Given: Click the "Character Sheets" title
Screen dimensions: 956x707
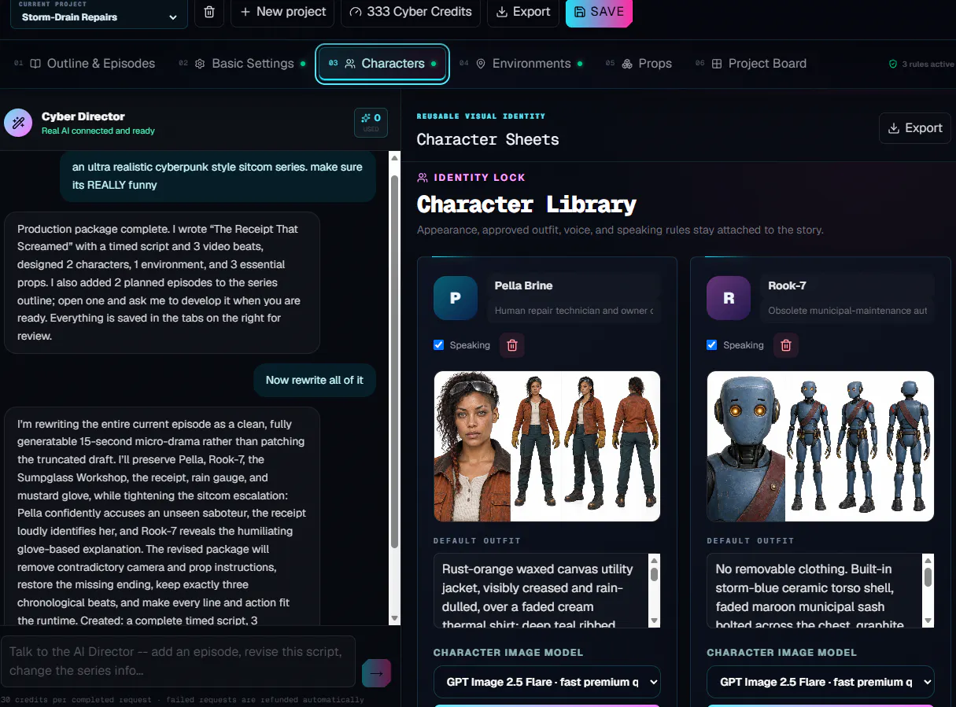Looking at the screenshot, I should click(x=488, y=139).
